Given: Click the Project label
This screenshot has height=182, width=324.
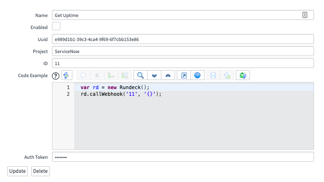Looking at the screenshot, I should click(40, 51).
